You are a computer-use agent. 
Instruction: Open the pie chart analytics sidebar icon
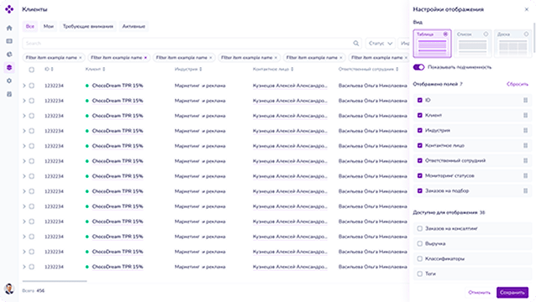[9, 55]
